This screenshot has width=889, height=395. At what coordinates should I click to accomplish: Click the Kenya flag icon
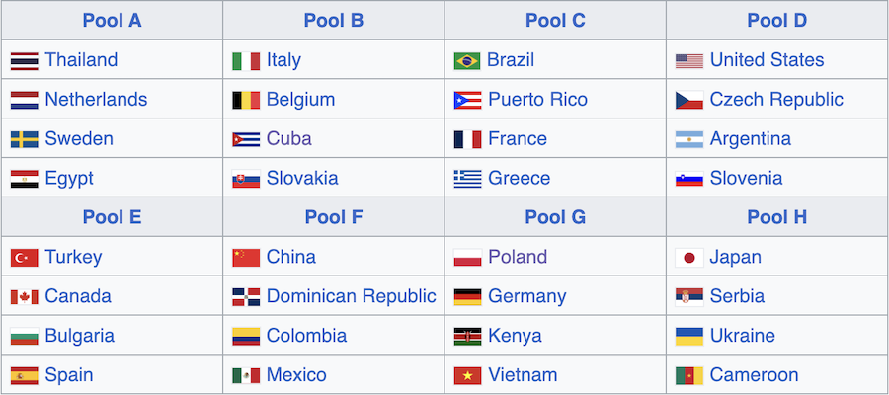pos(467,337)
